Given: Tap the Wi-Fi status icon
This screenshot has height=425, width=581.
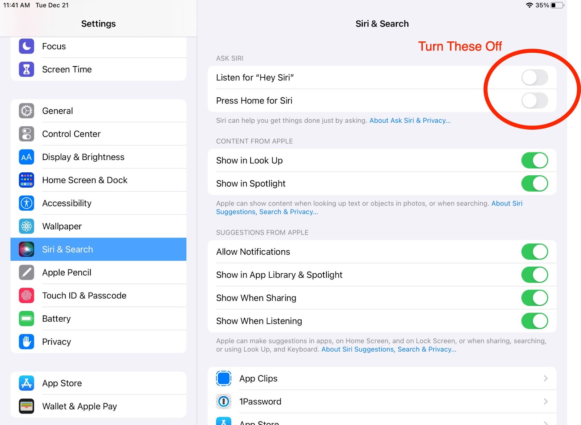Looking at the screenshot, I should tap(529, 5).
